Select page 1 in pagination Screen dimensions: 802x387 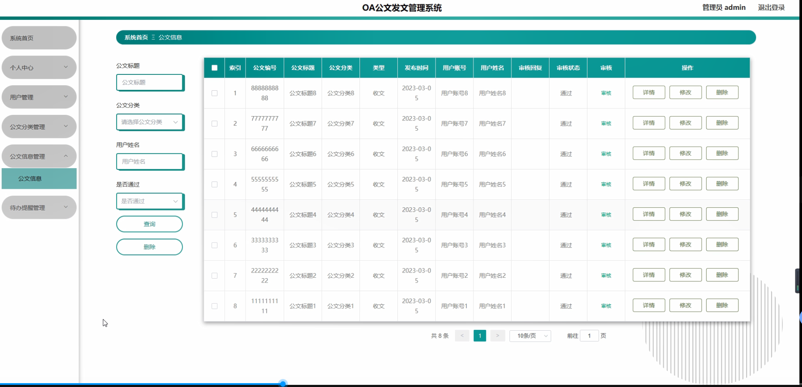pyautogui.click(x=480, y=336)
